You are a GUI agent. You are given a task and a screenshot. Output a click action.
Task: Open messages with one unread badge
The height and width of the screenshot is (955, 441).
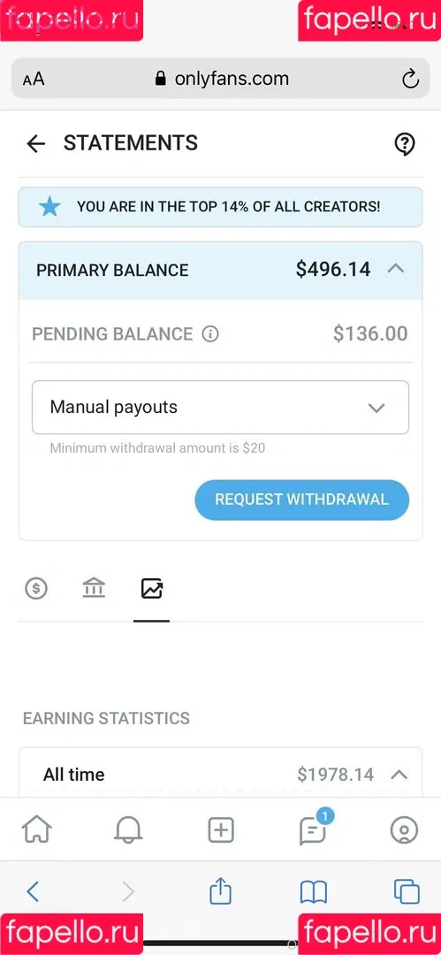[x=313, y=829]
